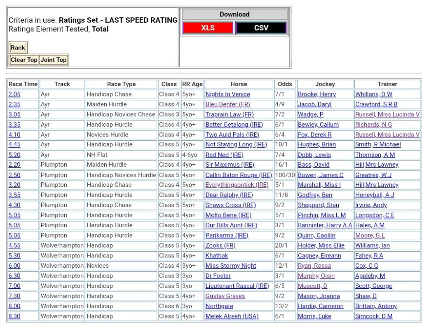The height and width of the screenshot is (330, 422).
Task: Open horse Gustav Graves
Action: point(225,296)
